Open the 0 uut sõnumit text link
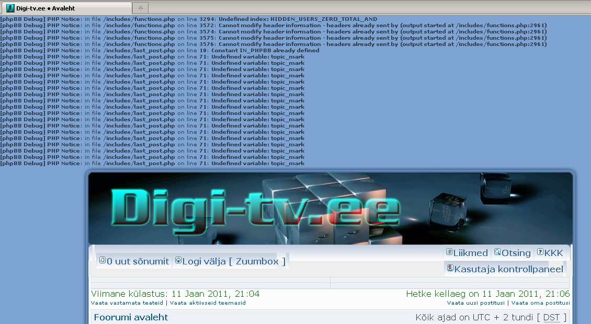 pyautogui.click(x=138, y=261)
